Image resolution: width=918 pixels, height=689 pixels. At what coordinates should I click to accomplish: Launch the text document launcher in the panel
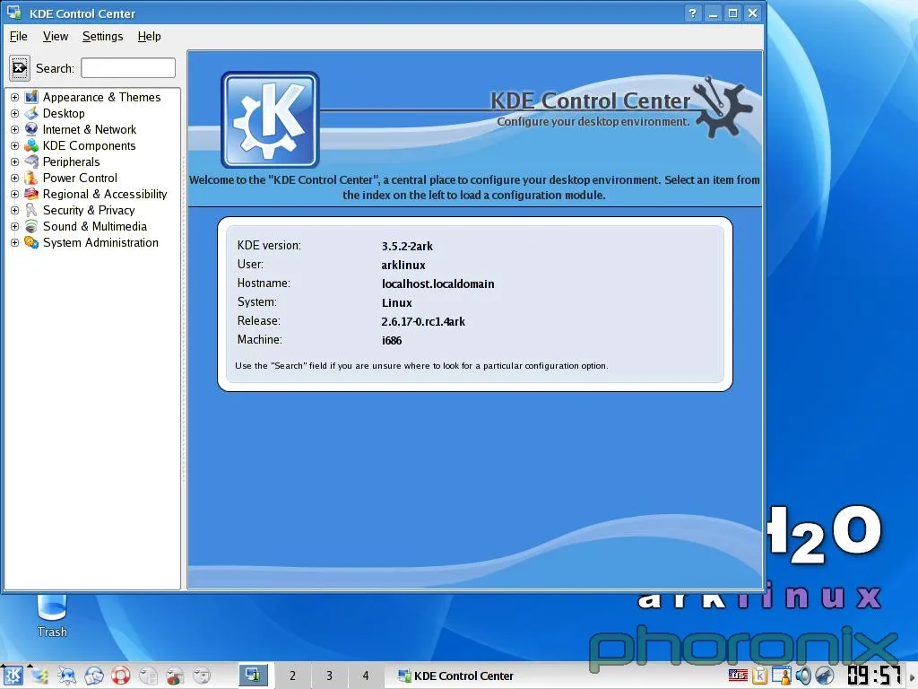point(148,676)
